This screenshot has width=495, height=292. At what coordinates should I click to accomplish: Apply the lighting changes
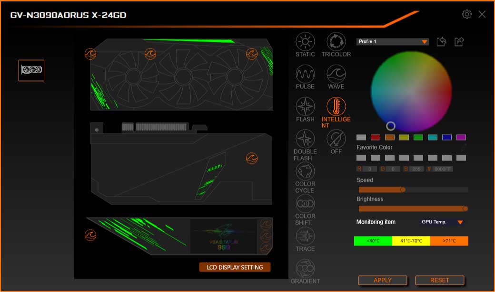tap(383, 280)
